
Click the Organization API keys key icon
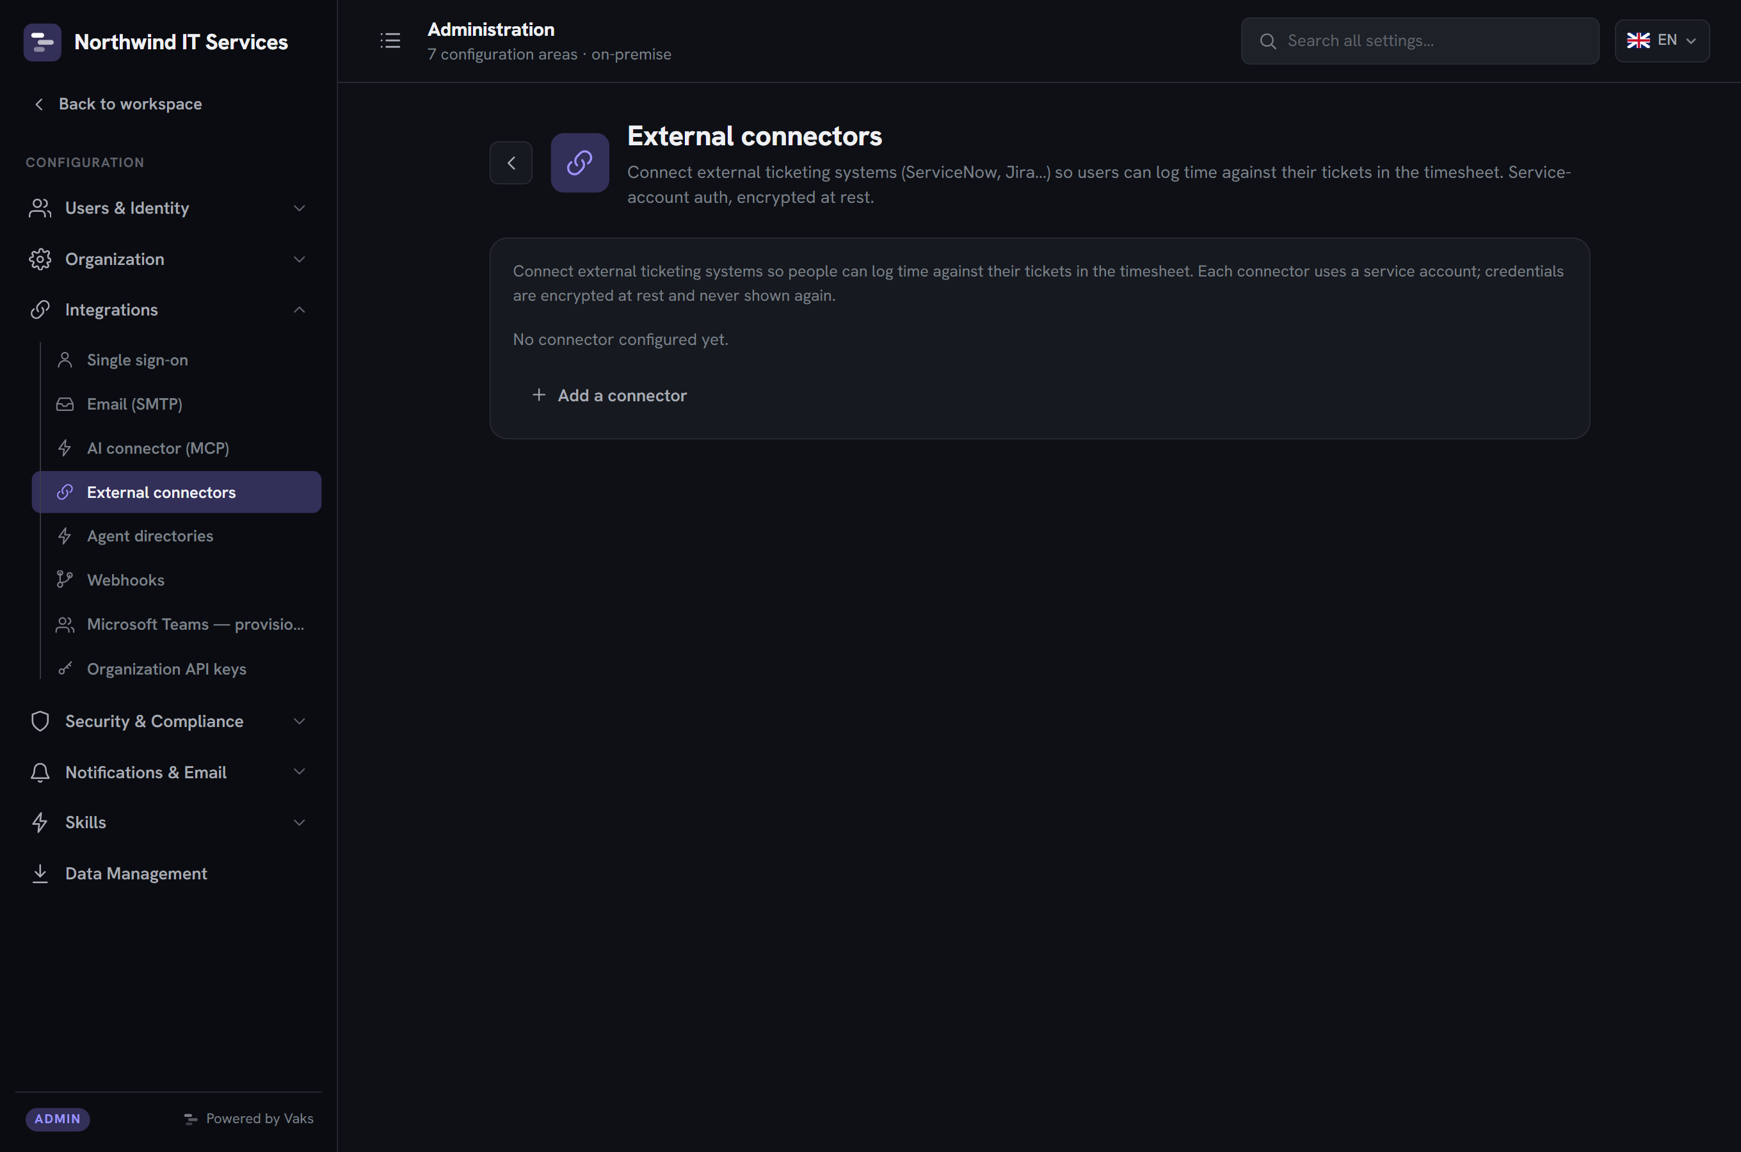[x=65, y=669]
